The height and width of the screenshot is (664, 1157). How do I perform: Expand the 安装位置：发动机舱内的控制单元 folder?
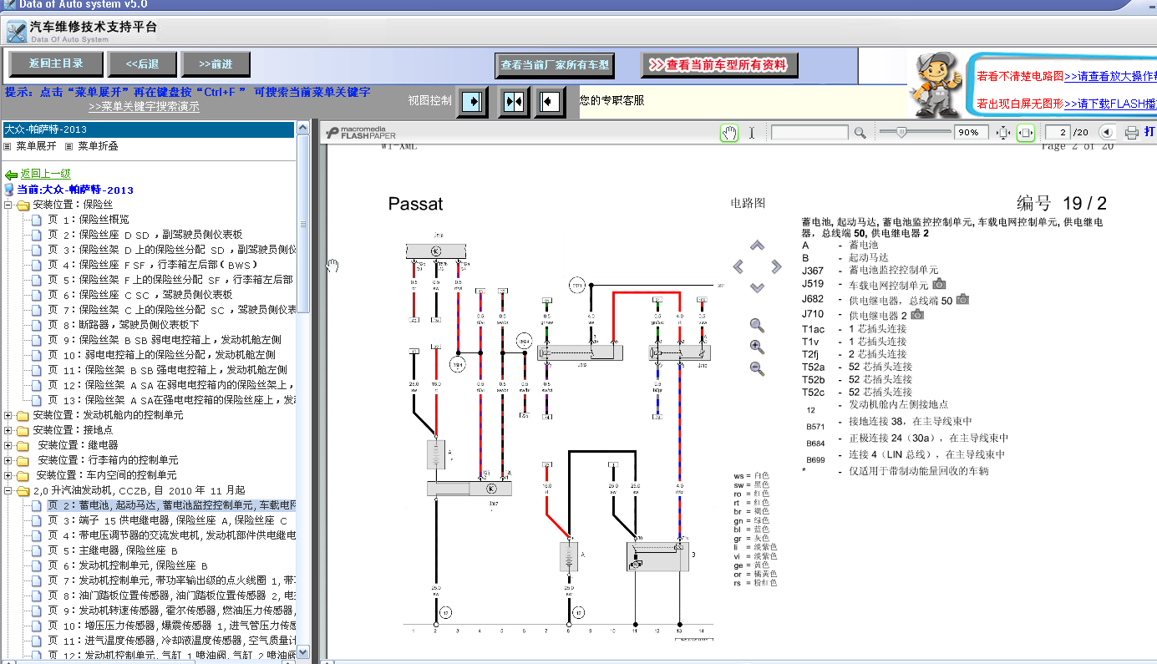click(x=8, y=415)
